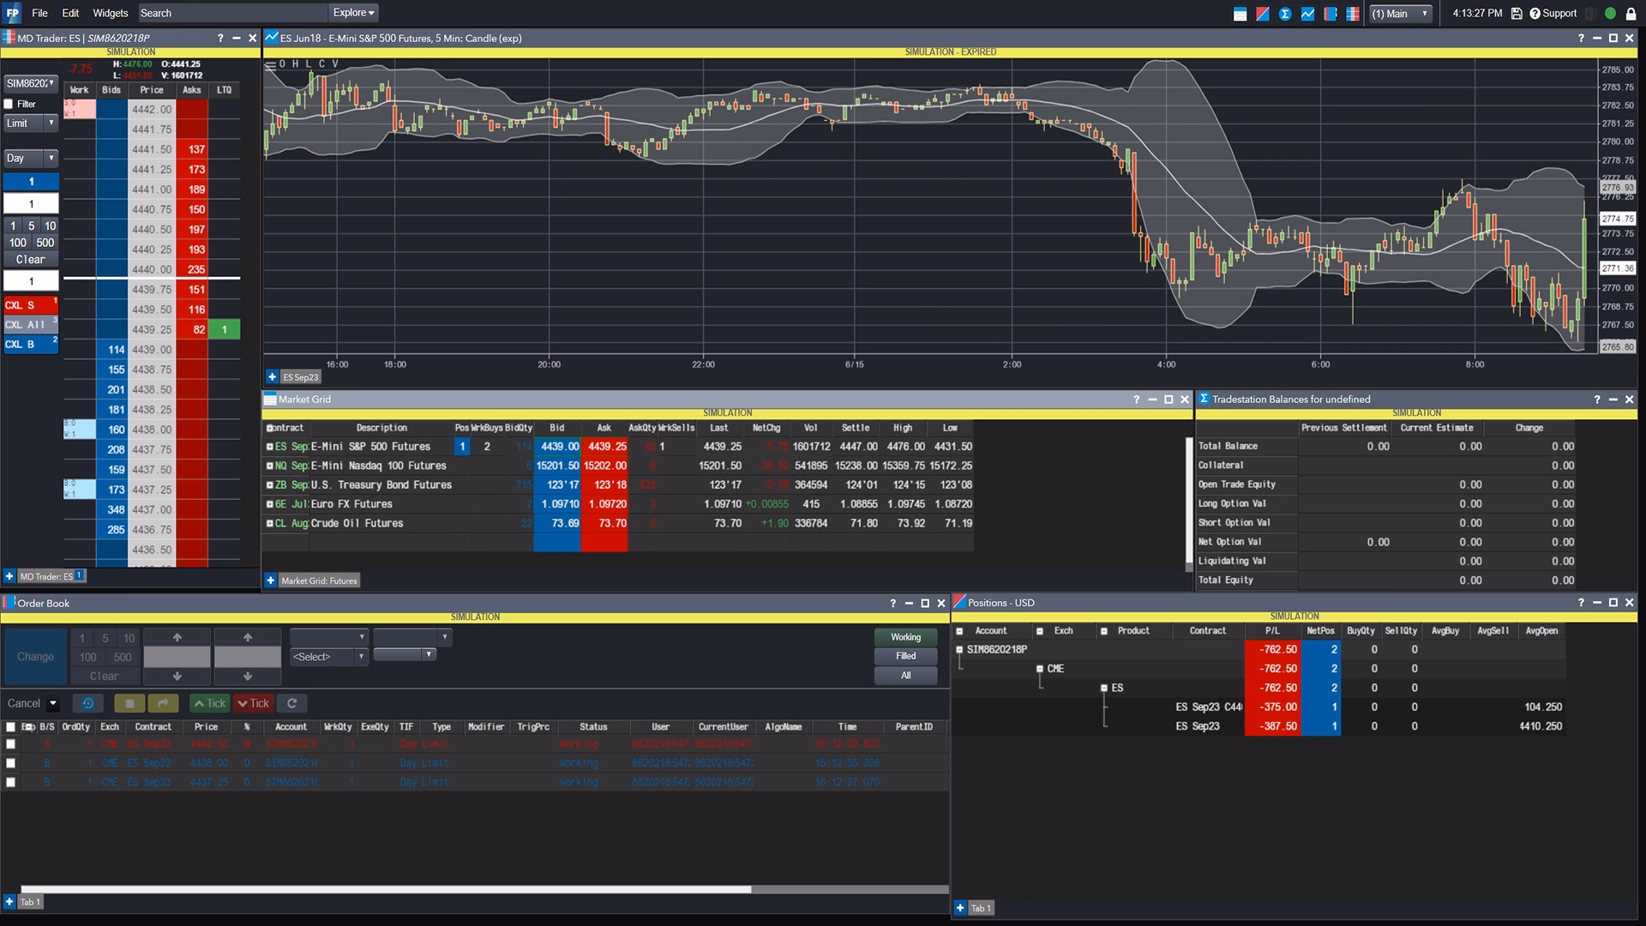The image size is (1646, 926).
Task: Click the green up-Tick icon in Order Book
Action: pos(209,703)
